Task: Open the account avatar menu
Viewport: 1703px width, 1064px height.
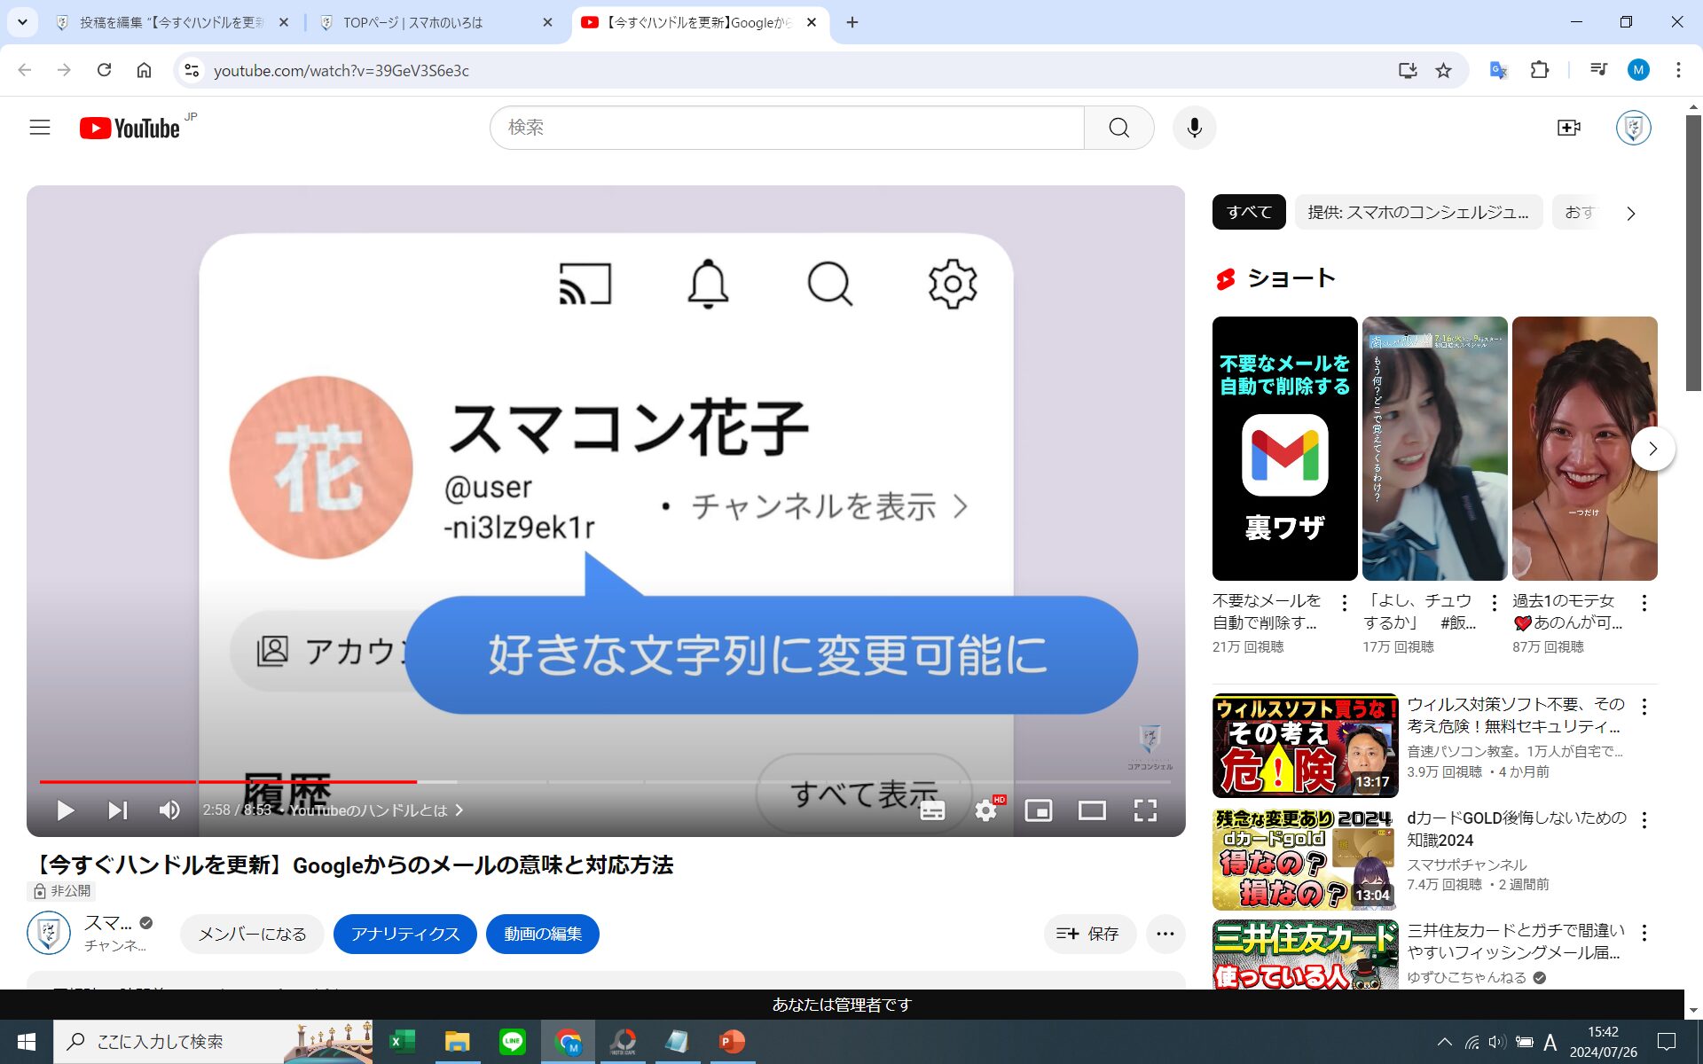Action: 1633,128
